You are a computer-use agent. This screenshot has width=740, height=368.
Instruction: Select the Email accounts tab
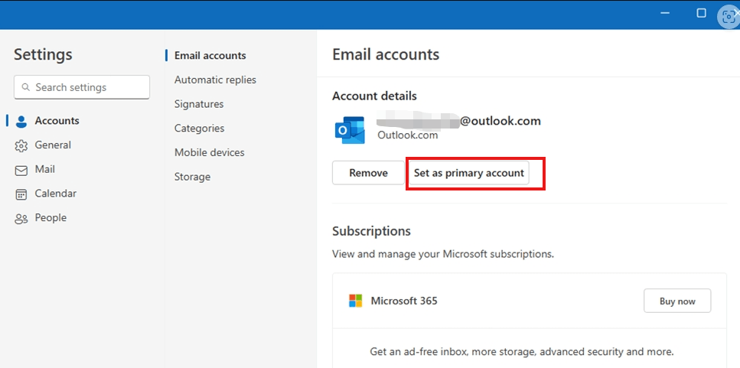click(210, 56)
